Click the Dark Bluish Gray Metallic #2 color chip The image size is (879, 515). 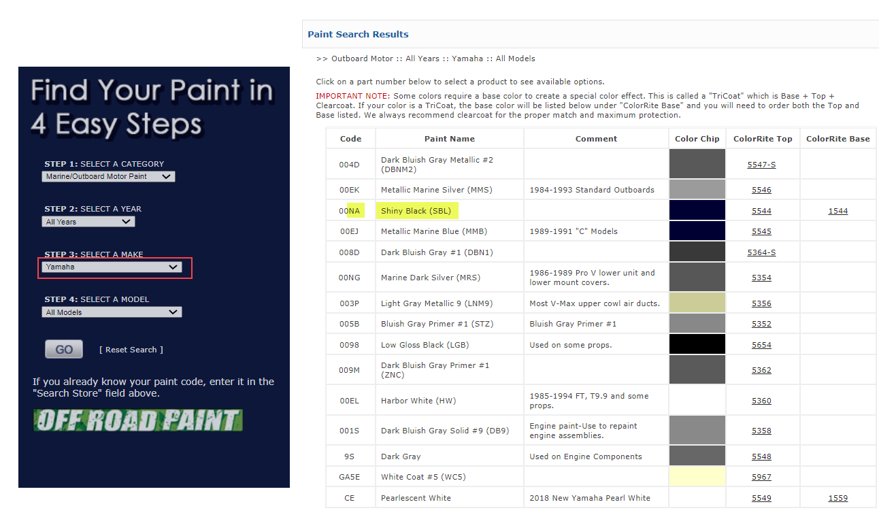click(x=697, y=164)
